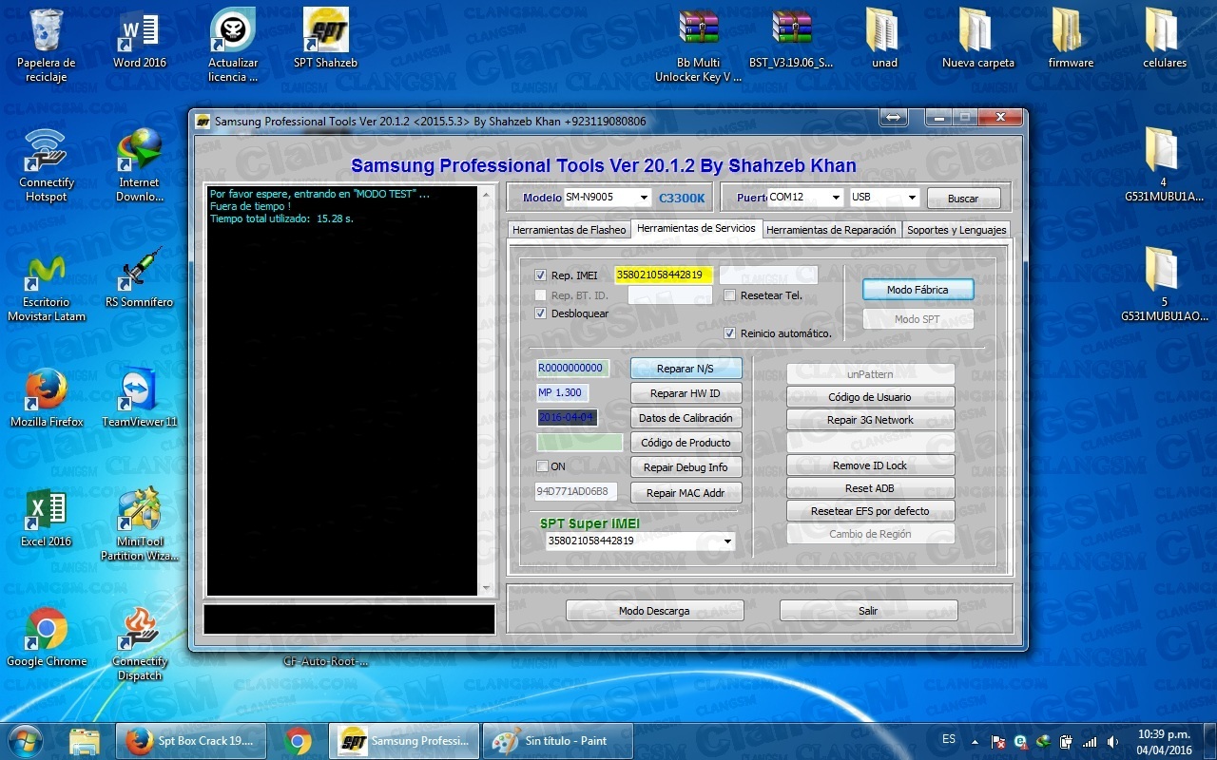Toggle the ON checkbox
This screenshot has height=760, width=1217.
point(542,466)
